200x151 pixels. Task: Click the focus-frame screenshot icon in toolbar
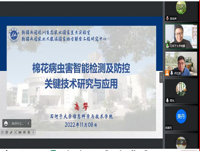[15, 132]
